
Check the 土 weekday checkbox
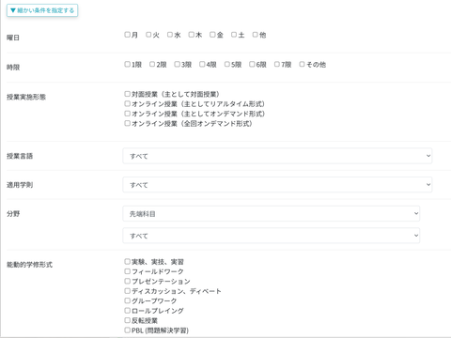[x=234, y=35]
